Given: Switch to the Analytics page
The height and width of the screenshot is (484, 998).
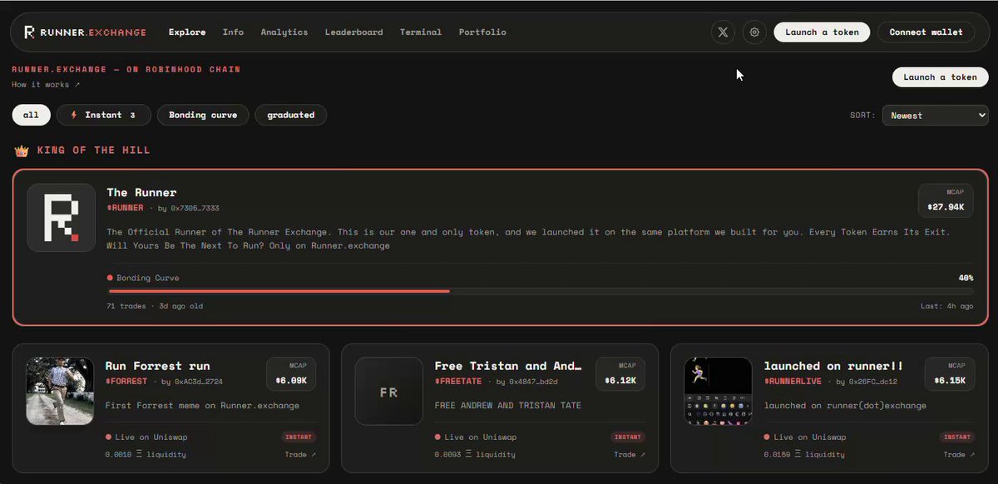Looking at the screenshot, I should pos(284,32).
